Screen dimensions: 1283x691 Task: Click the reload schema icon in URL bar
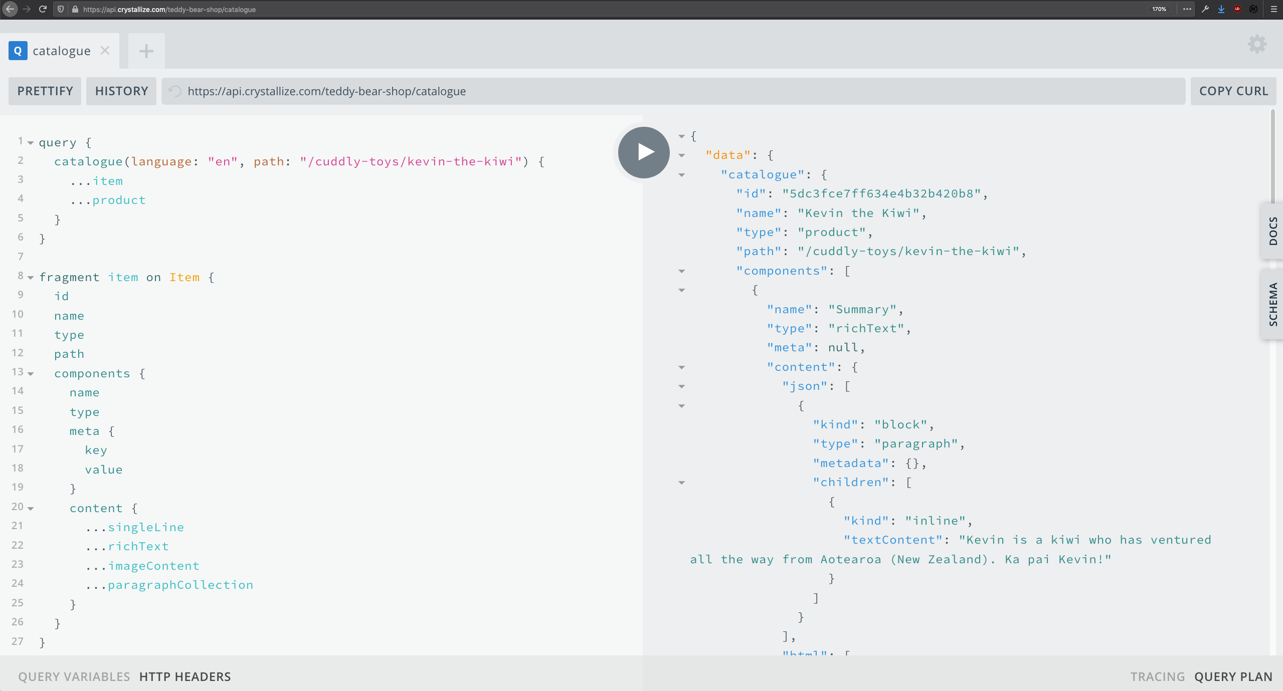pos(175,91)
